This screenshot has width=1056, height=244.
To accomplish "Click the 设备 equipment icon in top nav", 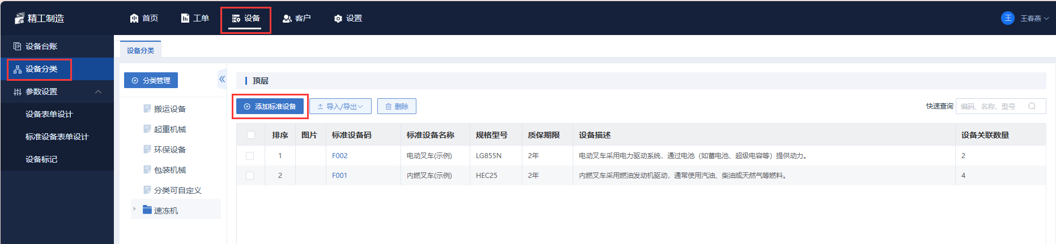I will pos(236,19).
